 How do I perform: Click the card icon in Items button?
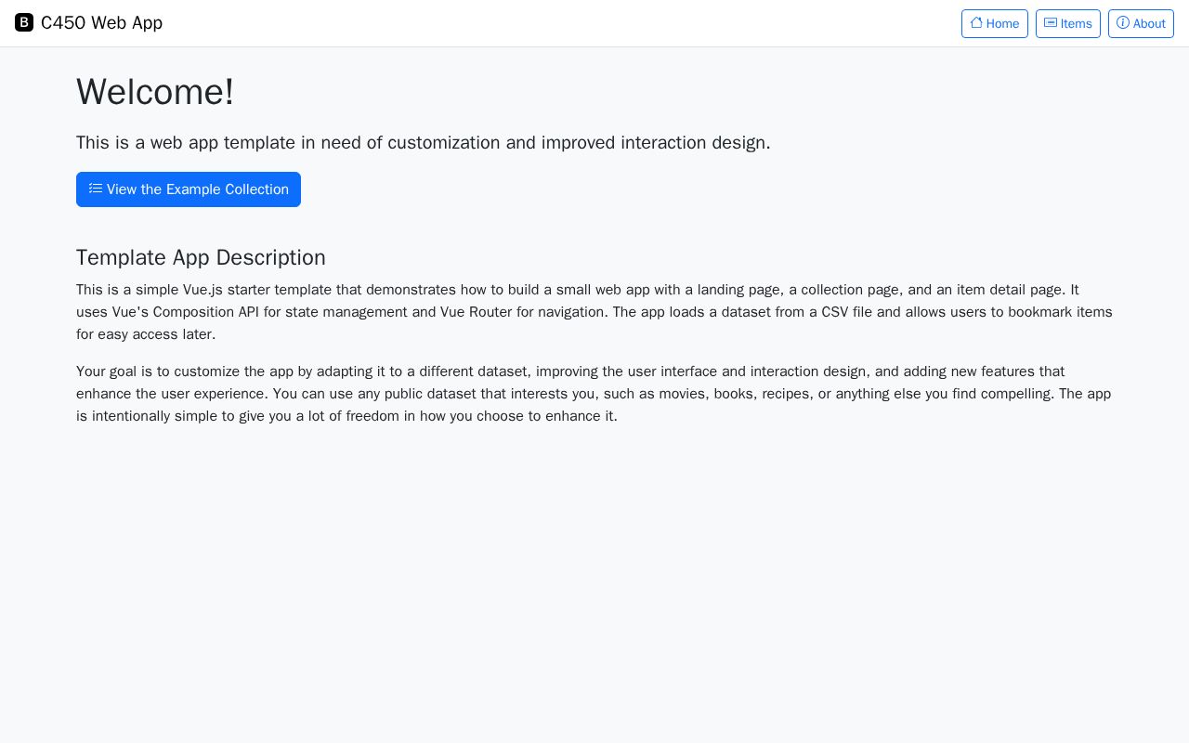1051,22
